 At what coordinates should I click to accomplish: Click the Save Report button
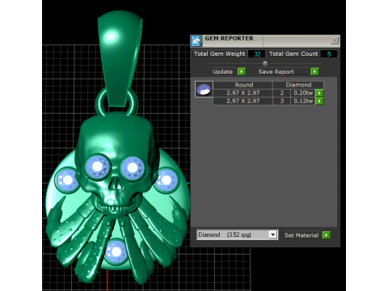click(283, 72)
